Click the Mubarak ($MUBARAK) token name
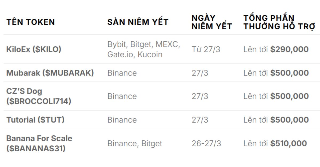The height and width of the screenshot is (167, 320). pos(50,73)
